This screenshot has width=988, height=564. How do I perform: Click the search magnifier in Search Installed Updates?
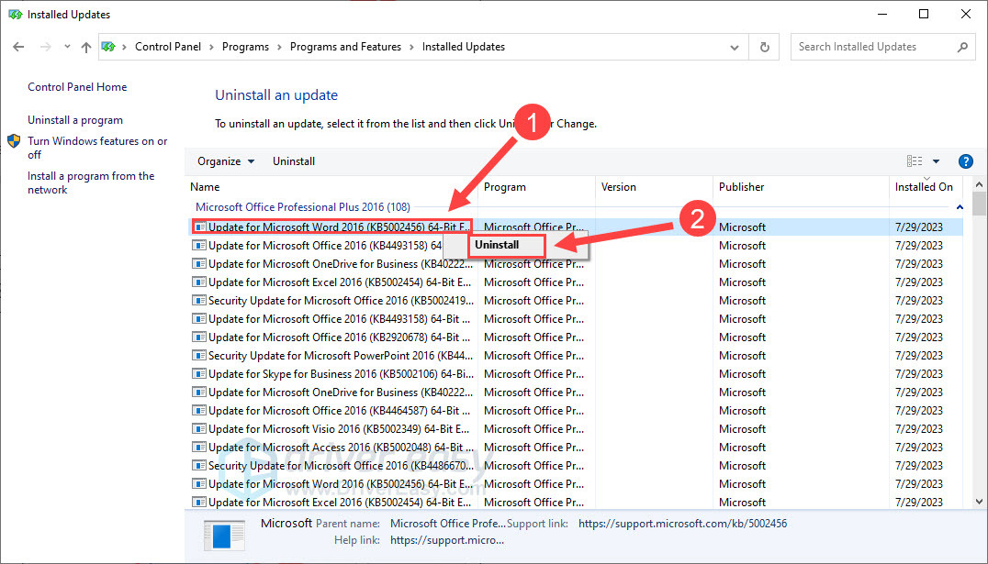coord(961,46)
